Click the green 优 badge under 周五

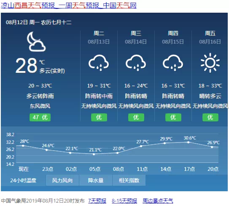[210, 117]
